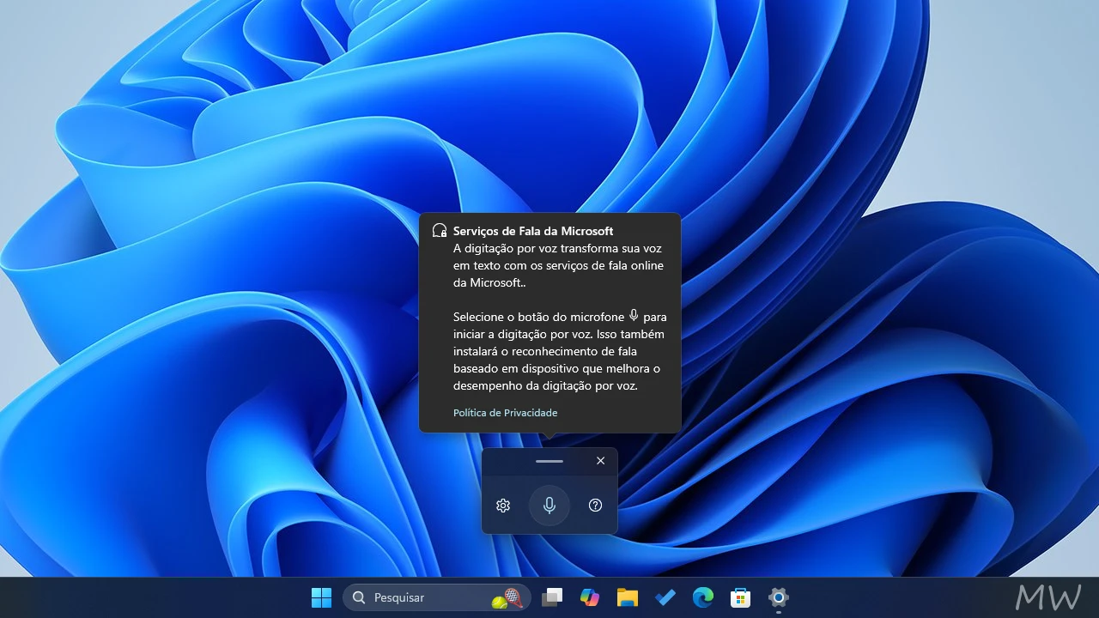Screen dimensions: 1099x618
Task: Click the tennis highlight in search box
Action: pyautogui.click(x=507, y=598)
